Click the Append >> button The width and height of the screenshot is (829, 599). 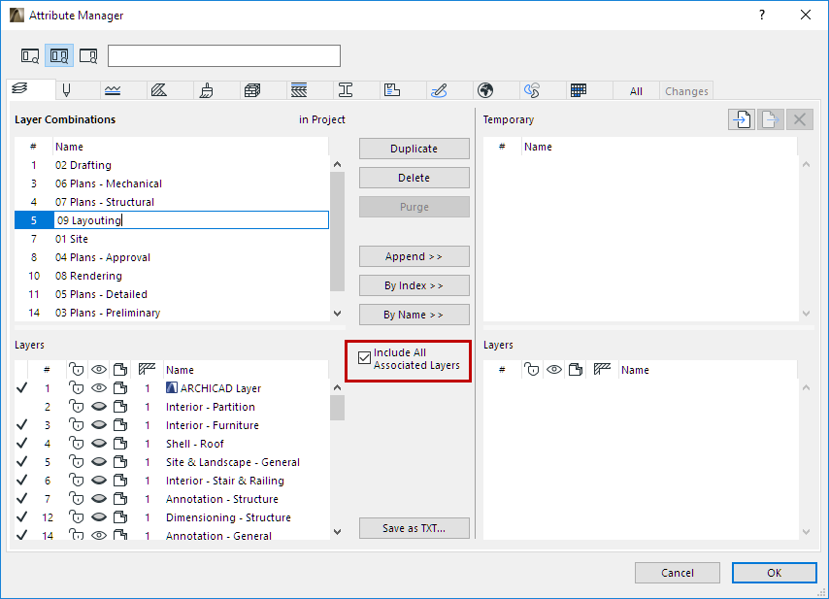click(414, 256)
